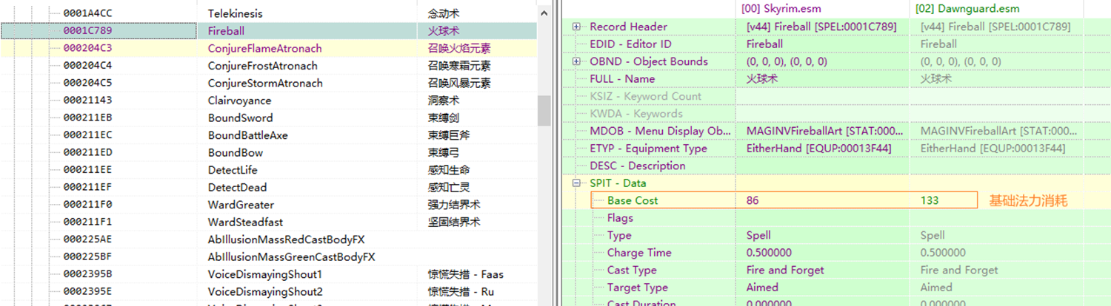Select the Telekinesis record row
Image resolution: width=1111 pixels, height=306 pixels.
point(269,13)
